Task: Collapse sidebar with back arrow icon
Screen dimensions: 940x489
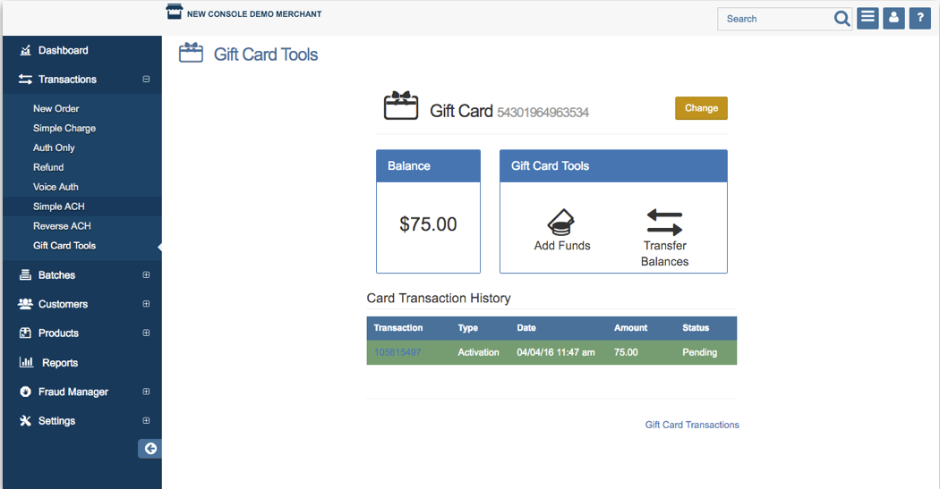Action: (x=150, y=448)
